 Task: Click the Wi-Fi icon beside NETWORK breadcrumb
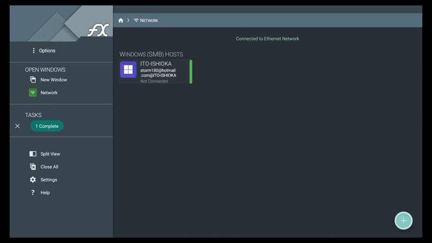136,20
